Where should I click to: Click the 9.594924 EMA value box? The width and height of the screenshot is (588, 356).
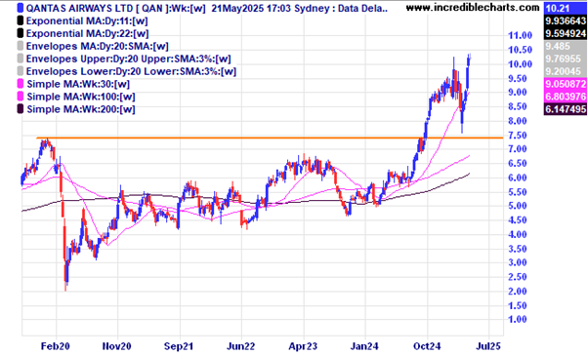pyautogui.click(x=566, y=33)
